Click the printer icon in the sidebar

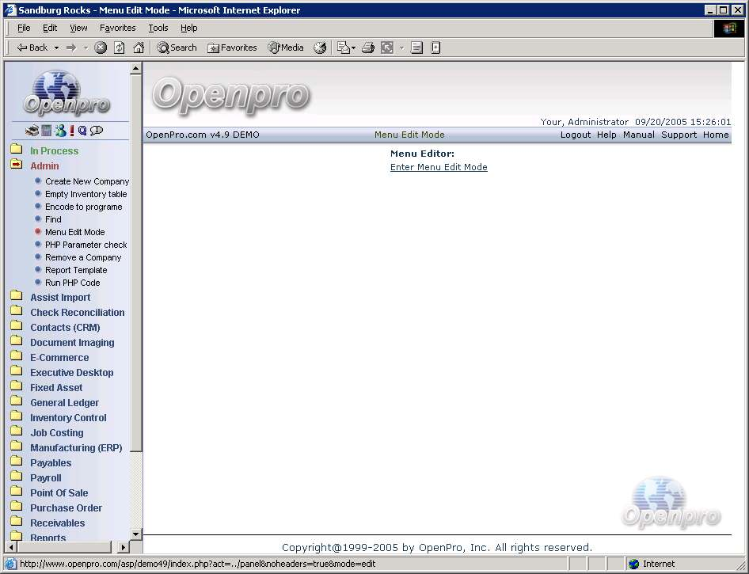[x=32, y=131]
